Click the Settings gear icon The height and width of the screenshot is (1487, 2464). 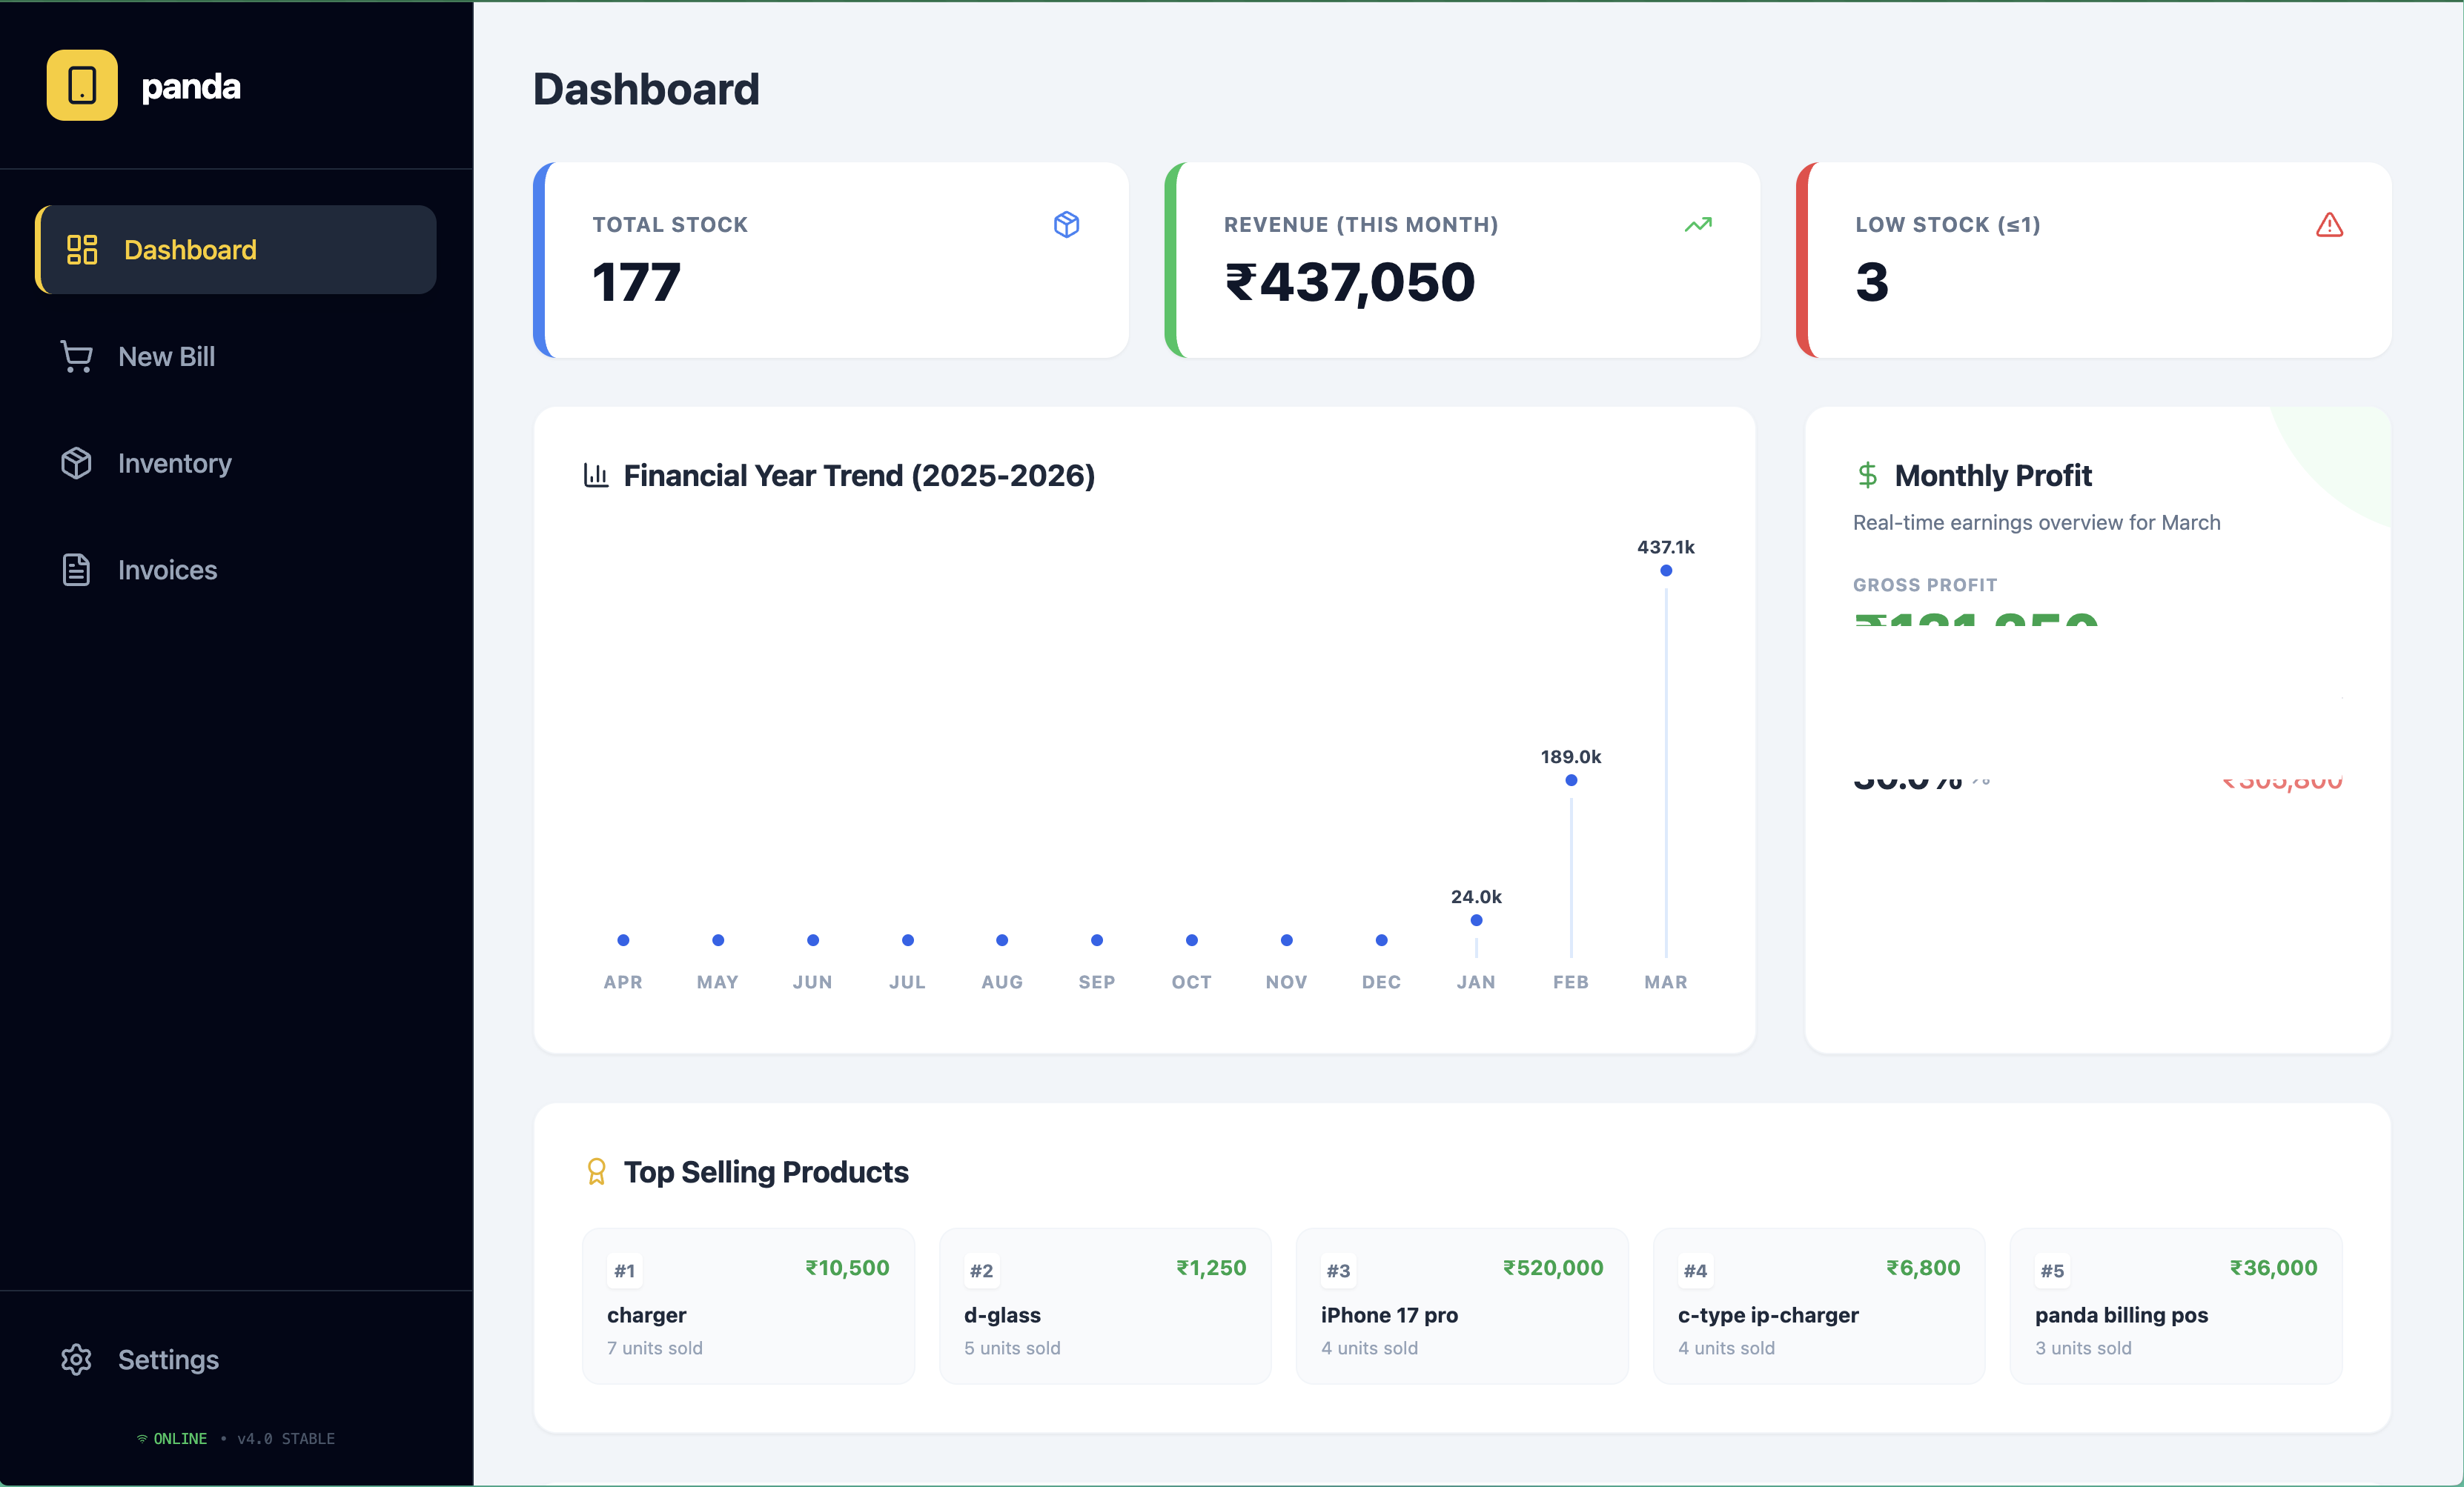click(x=76, y=1360)
